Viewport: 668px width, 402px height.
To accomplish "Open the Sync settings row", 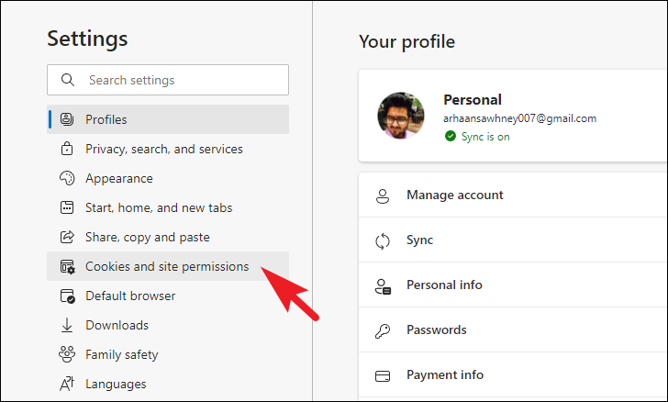I will click(513, 240).
